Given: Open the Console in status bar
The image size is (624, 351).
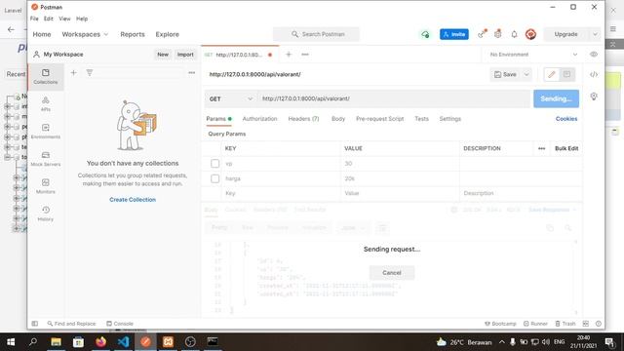Looking at the screenshot, I should click(120, 324).
